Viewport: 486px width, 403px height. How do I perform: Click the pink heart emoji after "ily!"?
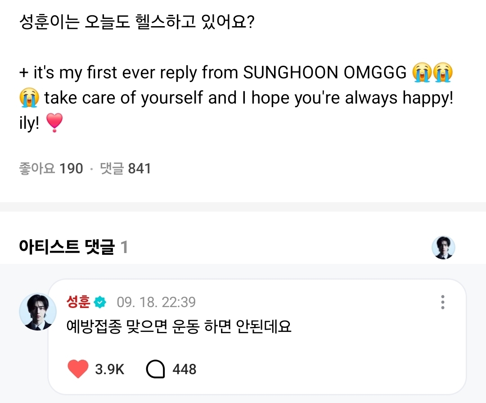coord(54,123)
